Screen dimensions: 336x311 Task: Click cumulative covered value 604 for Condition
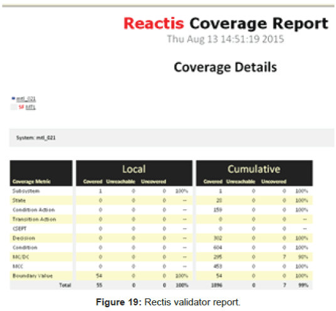pos(218,248)
